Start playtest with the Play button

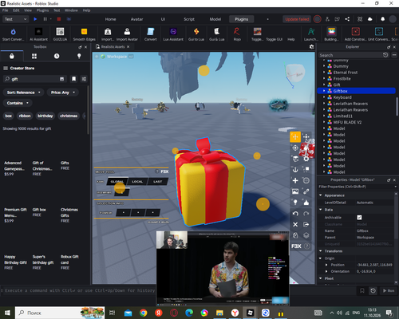35,19
